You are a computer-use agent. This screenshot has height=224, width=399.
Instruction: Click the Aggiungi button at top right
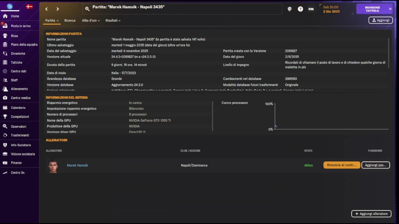(x=381, y=20)
